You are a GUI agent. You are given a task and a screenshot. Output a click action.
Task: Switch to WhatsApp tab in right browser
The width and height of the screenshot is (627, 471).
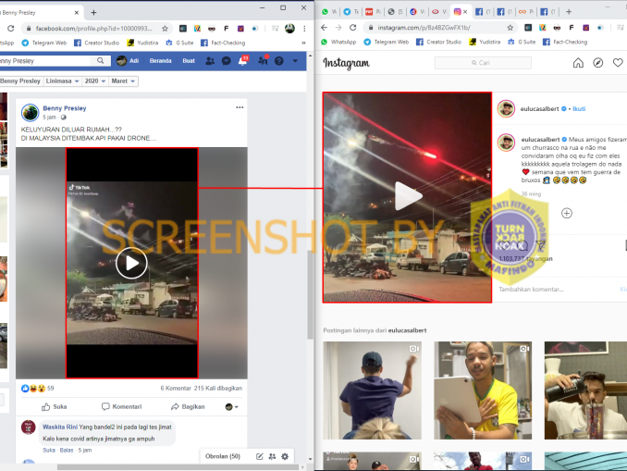[x=329, y=12]
